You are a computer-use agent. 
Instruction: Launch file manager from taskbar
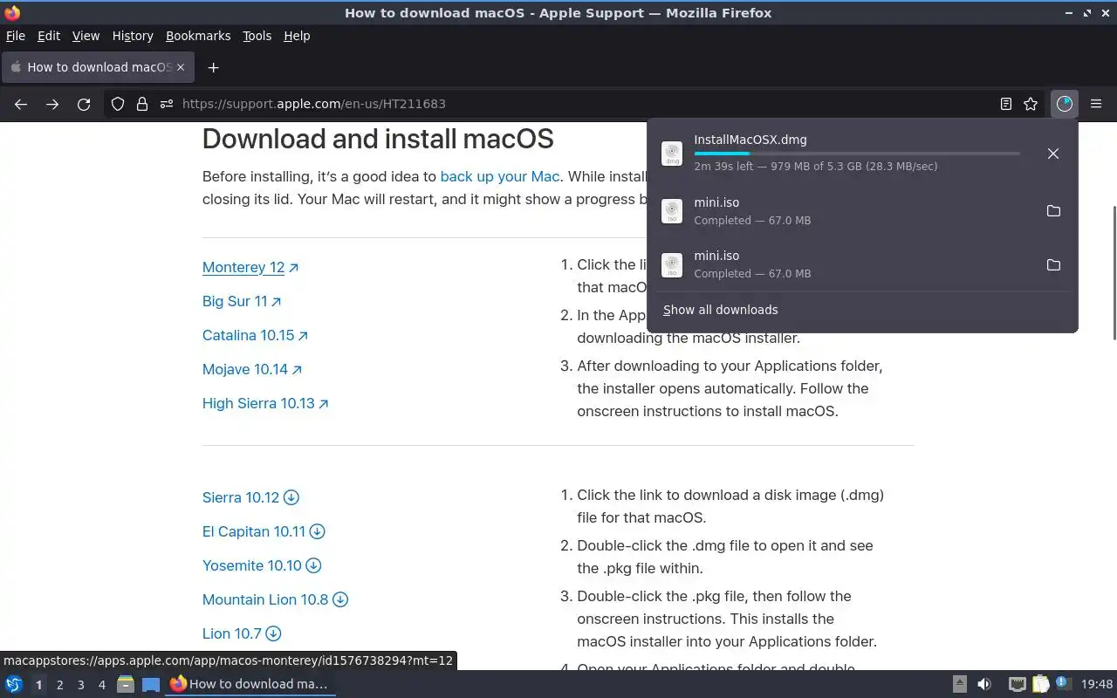(126, 685)
